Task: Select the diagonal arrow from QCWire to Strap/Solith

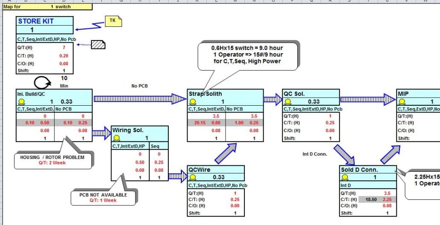Action: pyautogui.click(x=226, y=153)
